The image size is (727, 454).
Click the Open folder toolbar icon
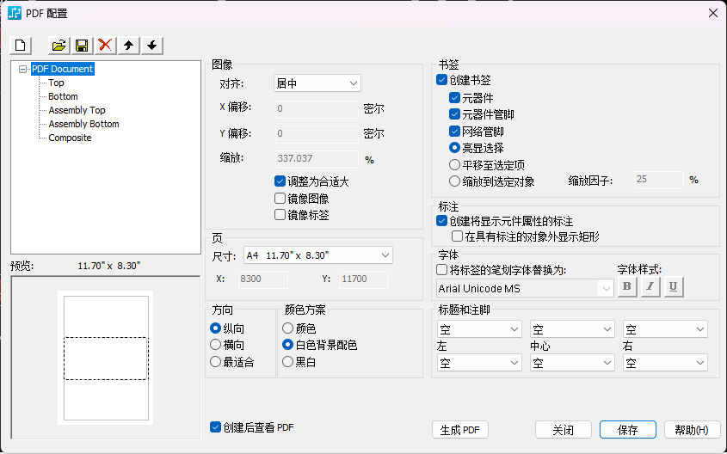59,45
